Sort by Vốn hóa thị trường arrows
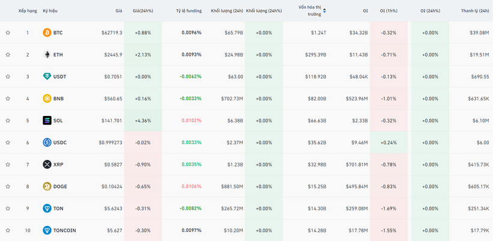The height and width of the screenshot is (241, 493). (x=325, y=11)
